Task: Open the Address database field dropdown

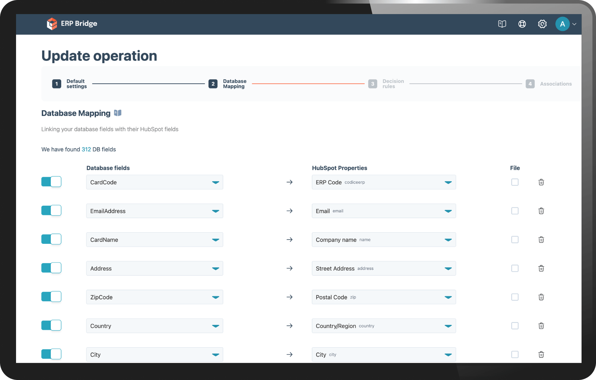Action: point(155,268)
